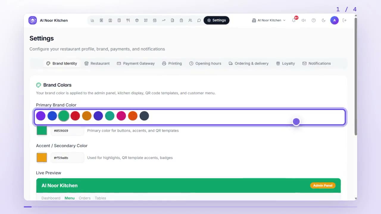Switch to the Restaurant tab
This screenshot has height=214, width=381.
click(x=97, y=63)
